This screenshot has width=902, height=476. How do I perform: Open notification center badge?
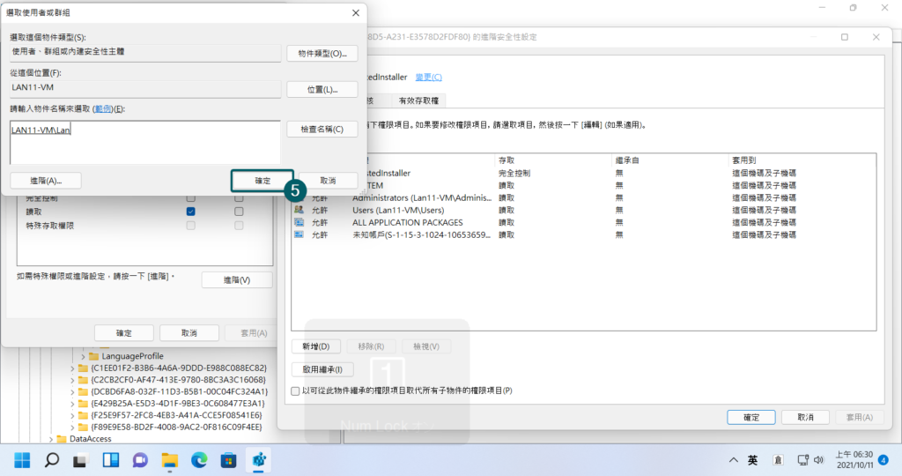coord(884,460)
